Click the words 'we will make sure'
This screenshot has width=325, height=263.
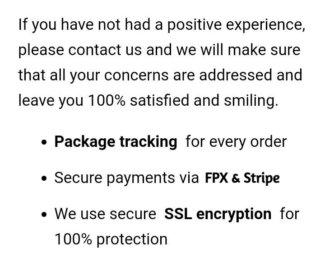pyautogui.click(x=238, y=50)
